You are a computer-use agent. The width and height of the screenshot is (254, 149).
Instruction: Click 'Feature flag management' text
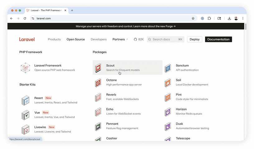[x=122, y=128]
